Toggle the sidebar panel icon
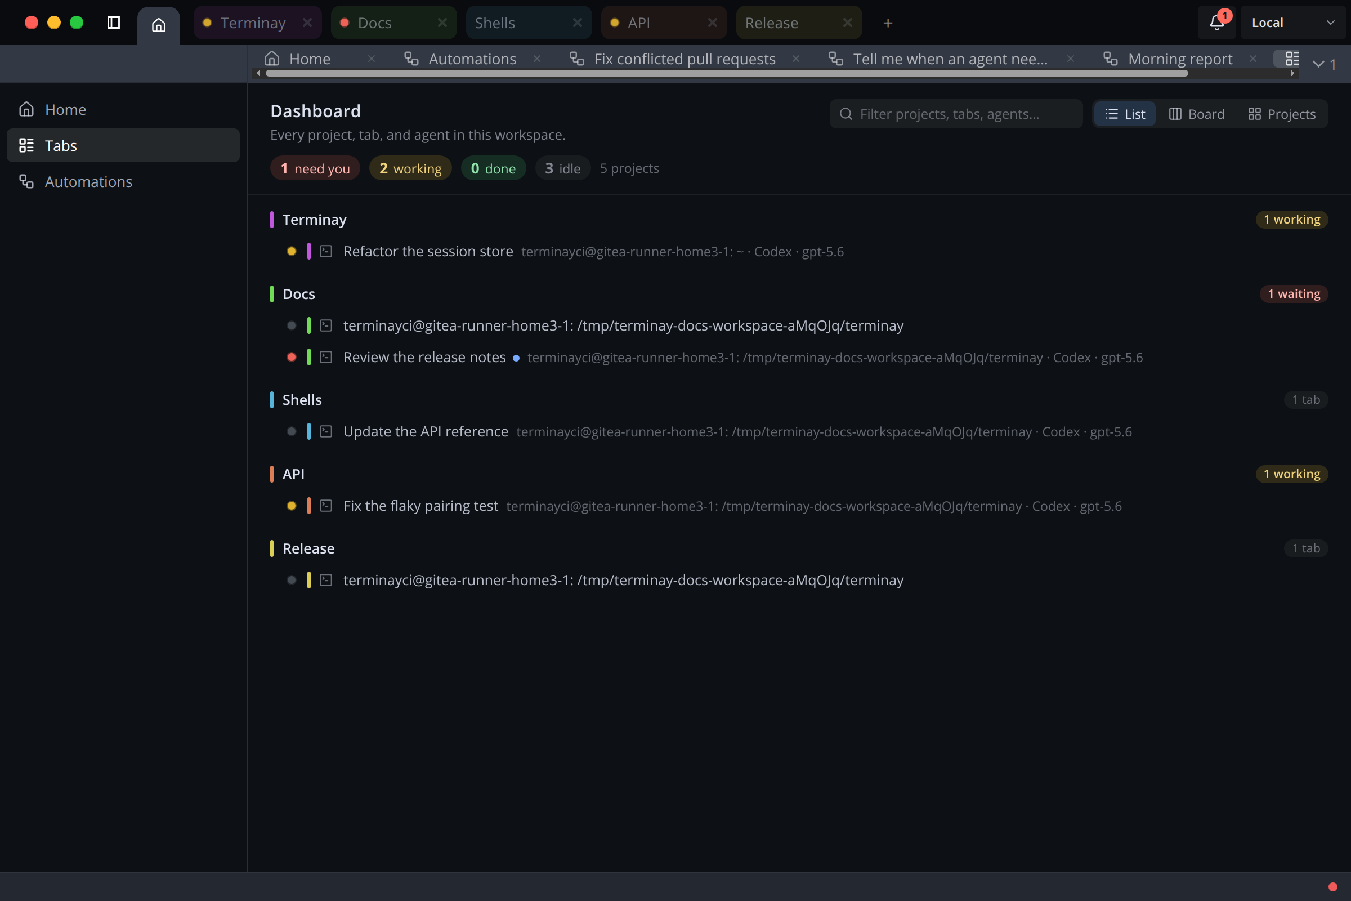 [114, 23]
